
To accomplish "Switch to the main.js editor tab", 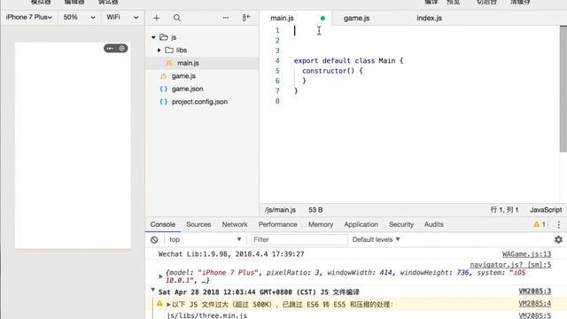I will [x=282, y=18].
